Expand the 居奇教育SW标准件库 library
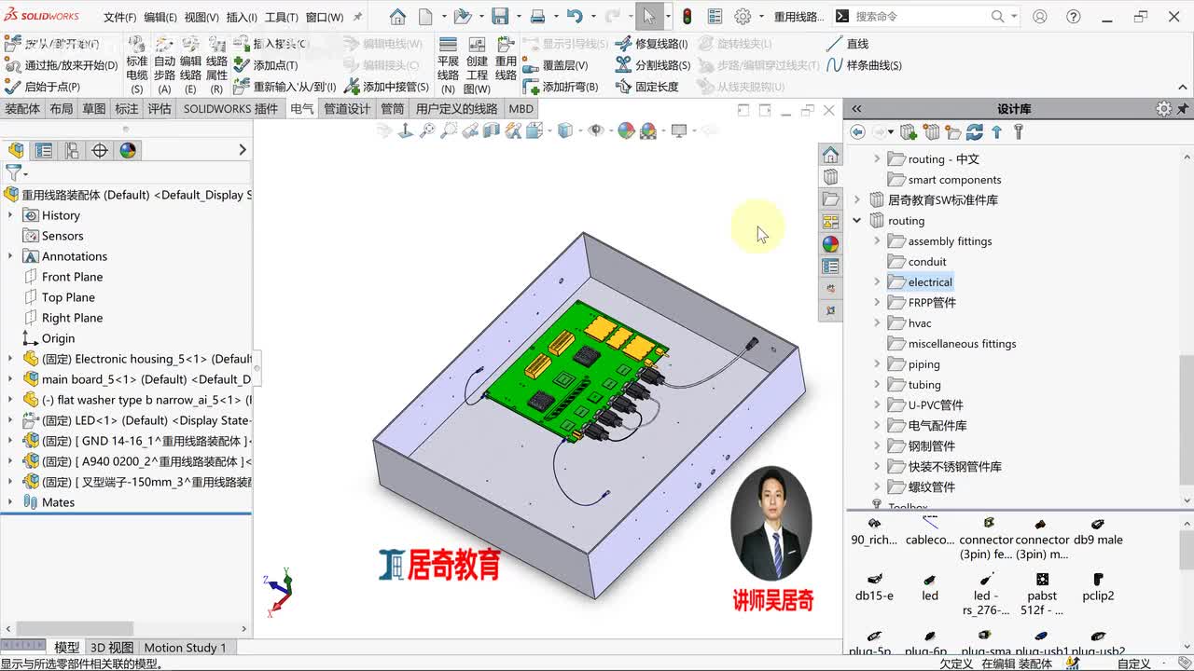 pos(857,200)
